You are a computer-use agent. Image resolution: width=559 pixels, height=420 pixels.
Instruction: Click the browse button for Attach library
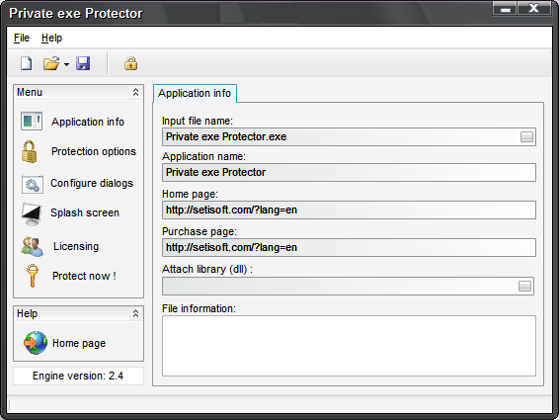coord(524,286)
